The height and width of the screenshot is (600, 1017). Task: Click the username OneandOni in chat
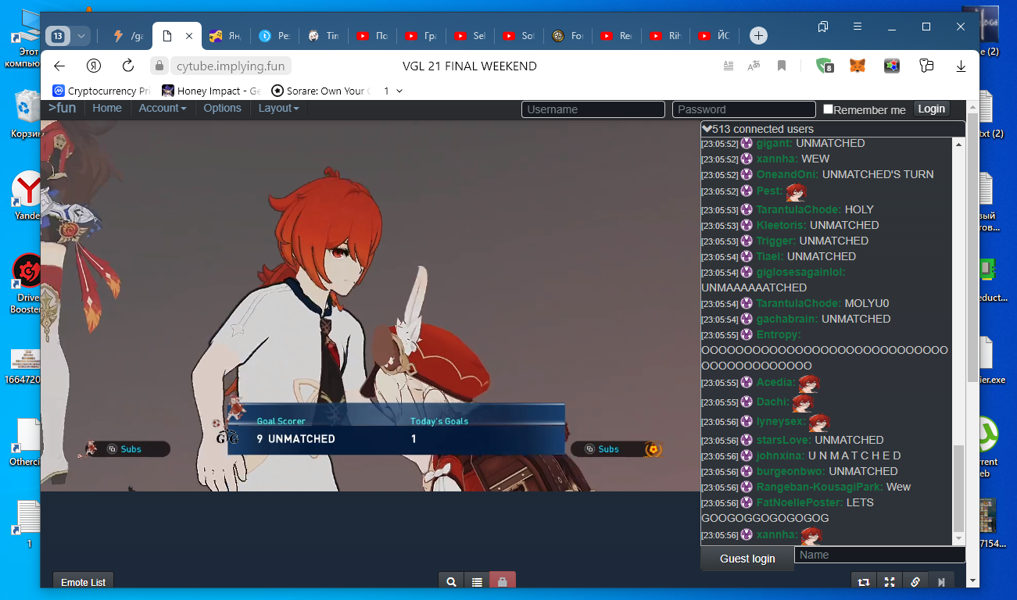coord(788,174)
